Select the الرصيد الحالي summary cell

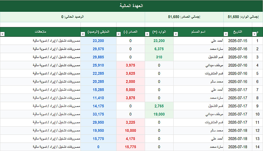point(73,17)
